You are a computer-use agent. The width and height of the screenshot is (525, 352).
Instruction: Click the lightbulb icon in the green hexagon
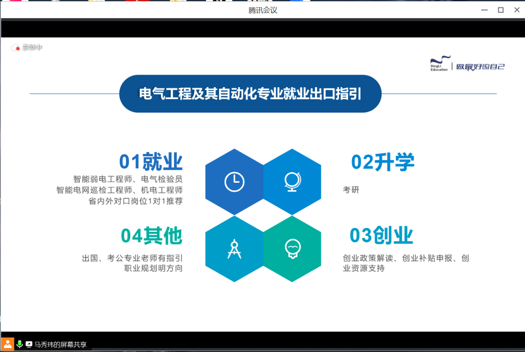[x=292, y=249]
